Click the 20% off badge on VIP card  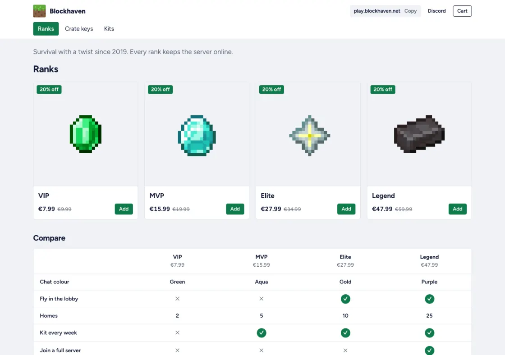pyautogui.click(x=49, y=90)
